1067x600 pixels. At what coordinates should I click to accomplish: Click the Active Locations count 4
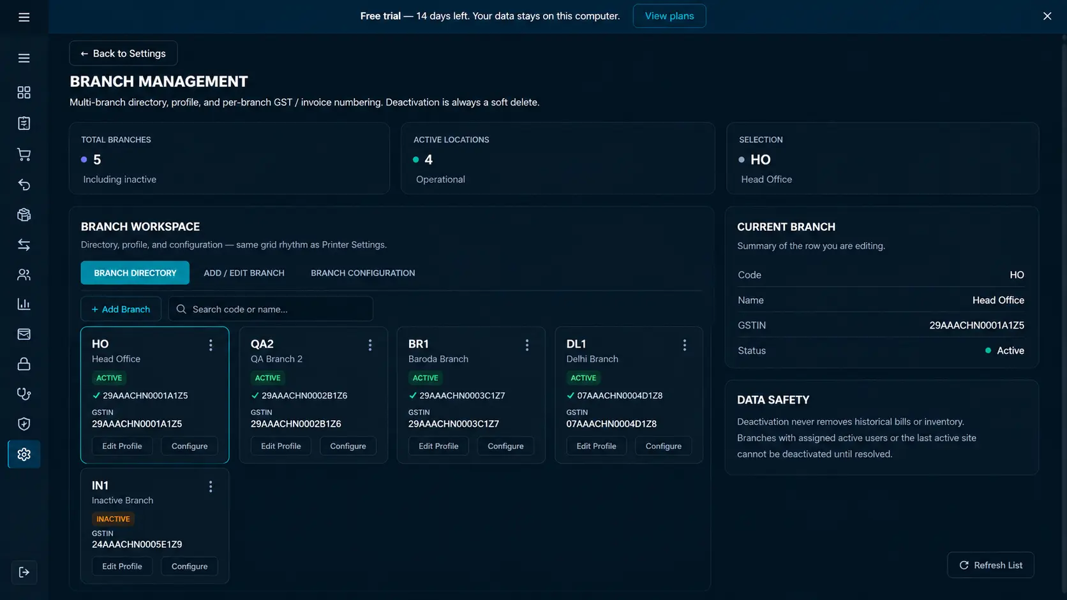pos(428,159)
